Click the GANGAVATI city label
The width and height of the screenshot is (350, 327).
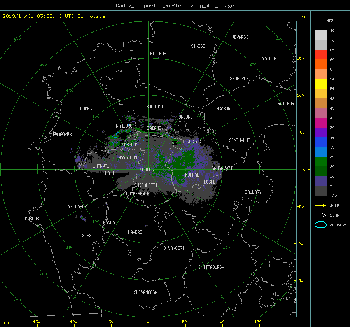click(x=222, y=168)
